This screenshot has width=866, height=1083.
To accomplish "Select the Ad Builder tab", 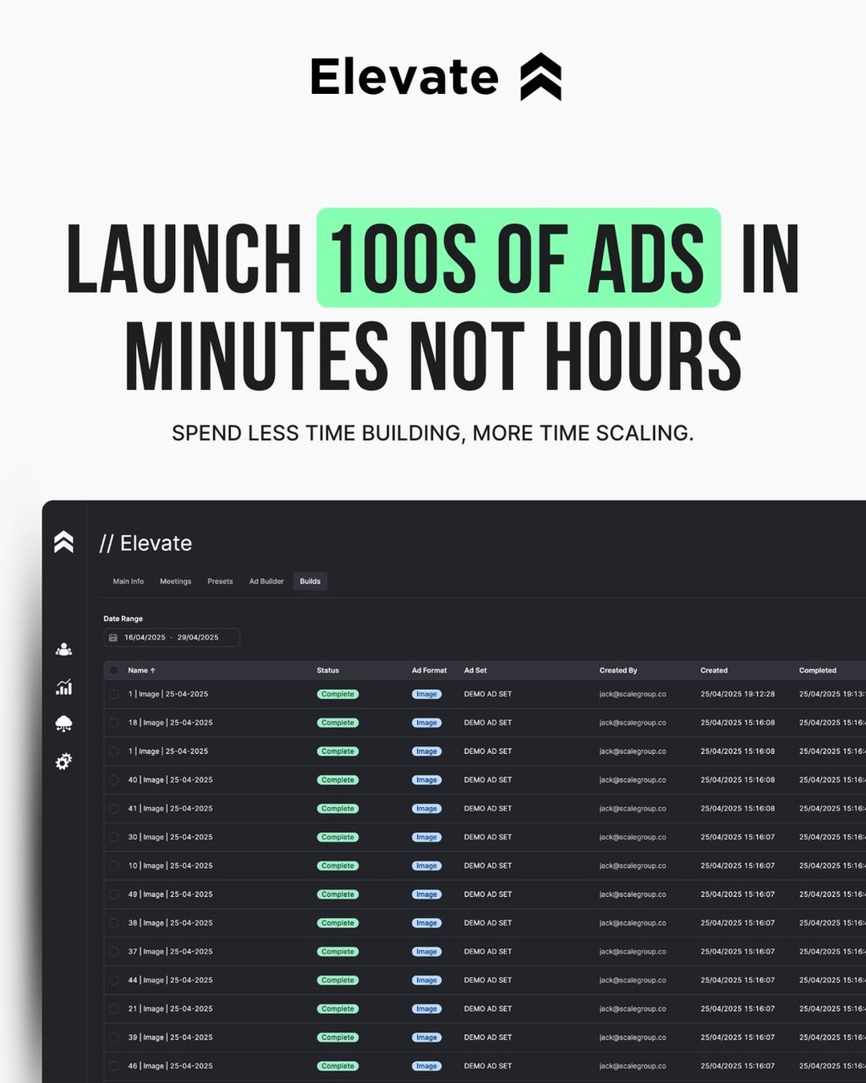I will point(266,582).
